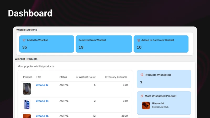
Task: Open the iPhone 16 product link
Action: pos(42,101)
